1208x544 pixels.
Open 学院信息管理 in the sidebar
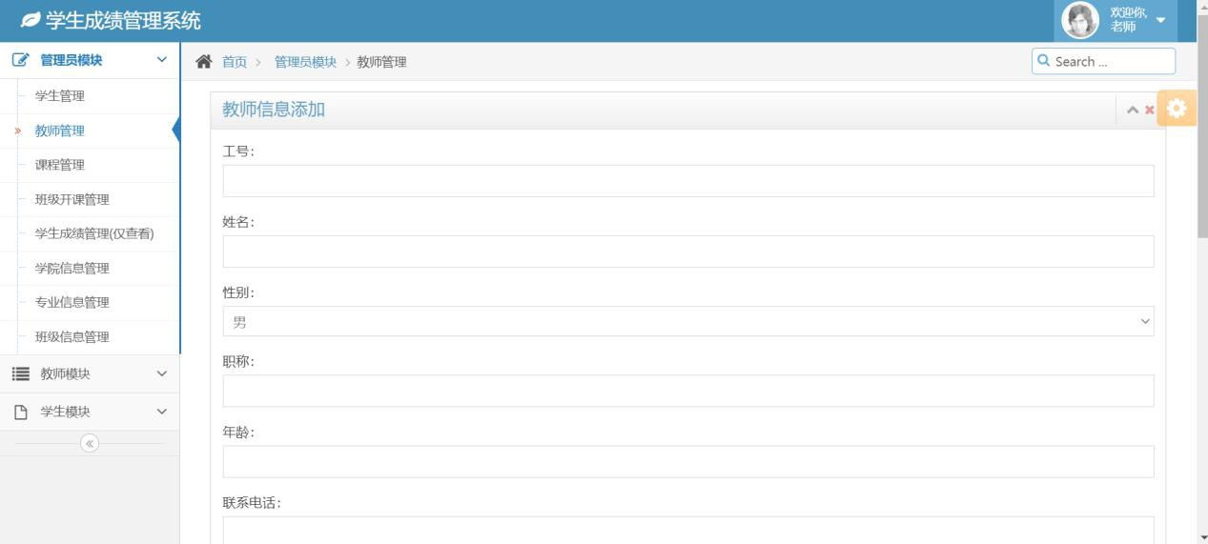(72, 268)
